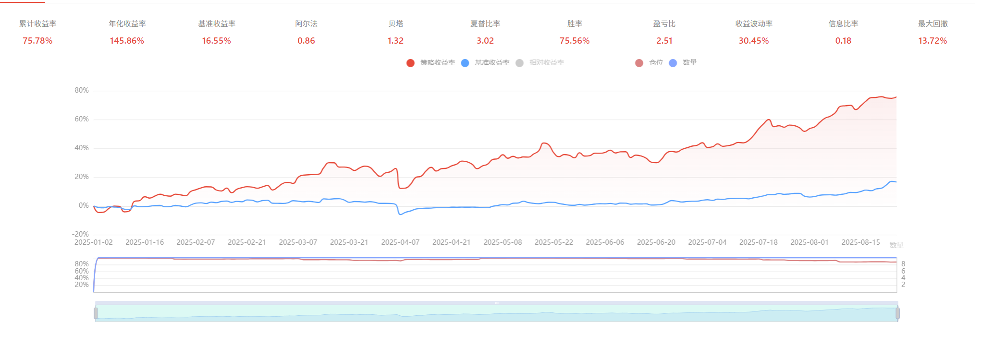The image size is (981, 346).
Task: Click the 最大回撤 value 13.72%
Action: point(932,41)
